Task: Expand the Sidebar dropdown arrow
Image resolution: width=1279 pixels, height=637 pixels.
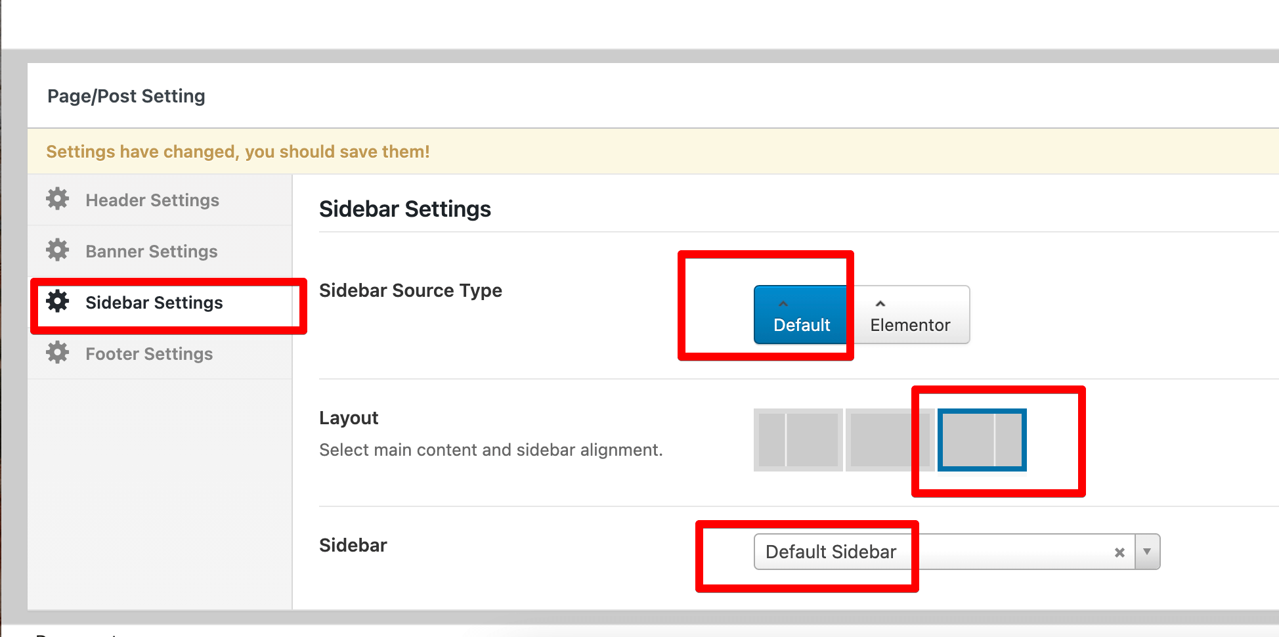Action: 1147,552
